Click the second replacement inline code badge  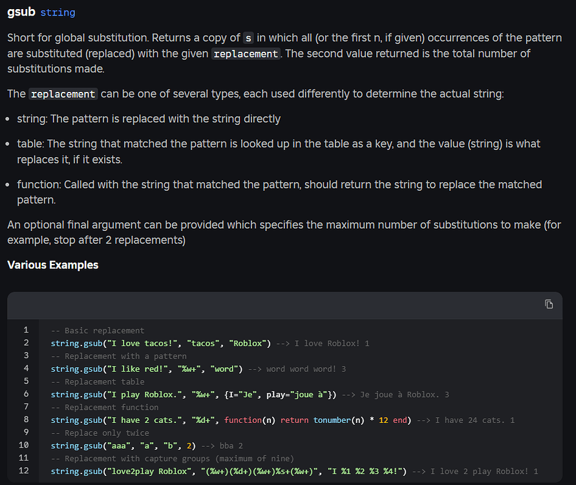click(x=63, y=93)
